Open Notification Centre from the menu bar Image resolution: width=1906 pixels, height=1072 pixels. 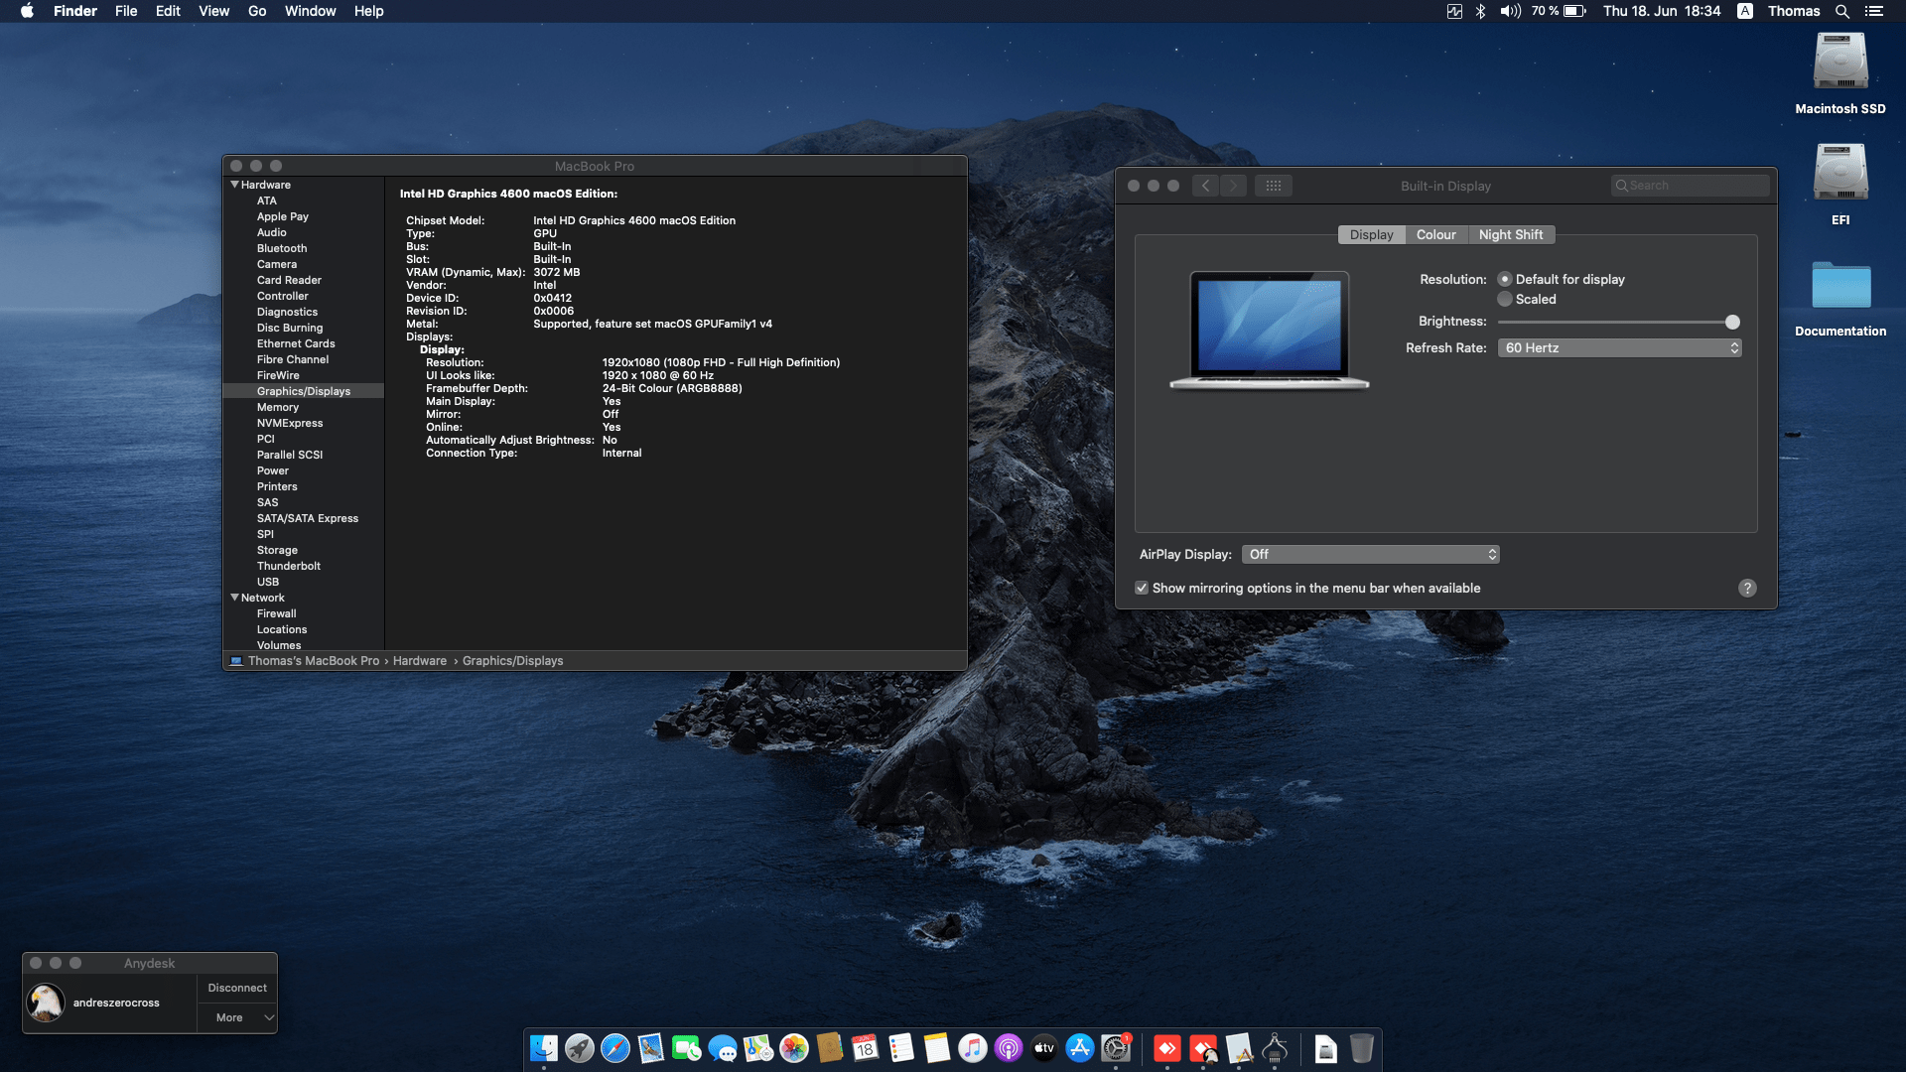click(1874, 11)
